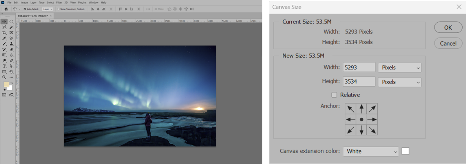Click the 3D pan camera icon
Screen dimensions: 467x164
click(180, 9)
